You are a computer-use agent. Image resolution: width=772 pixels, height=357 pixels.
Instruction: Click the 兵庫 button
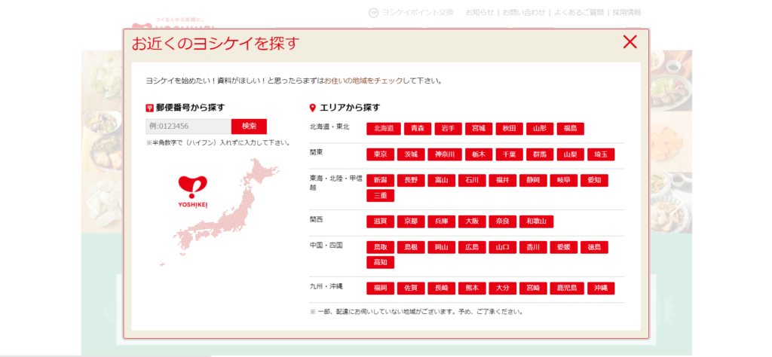441,221
